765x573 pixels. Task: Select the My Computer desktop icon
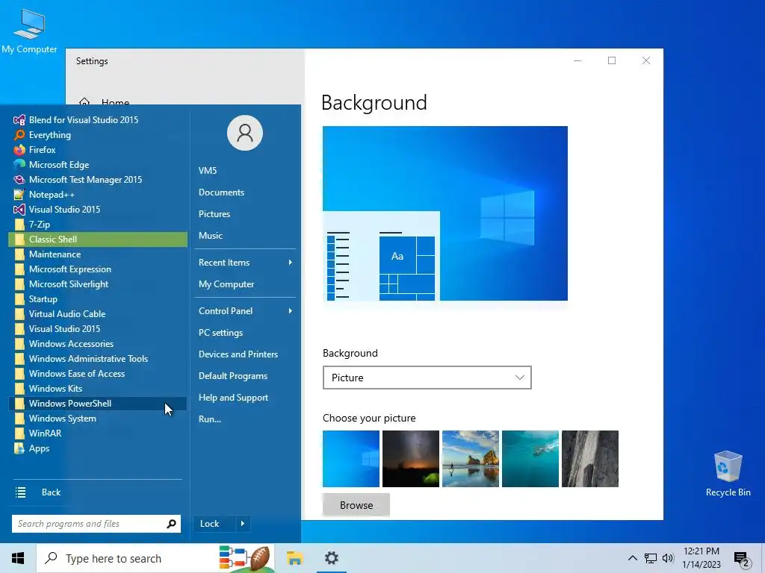29,30
